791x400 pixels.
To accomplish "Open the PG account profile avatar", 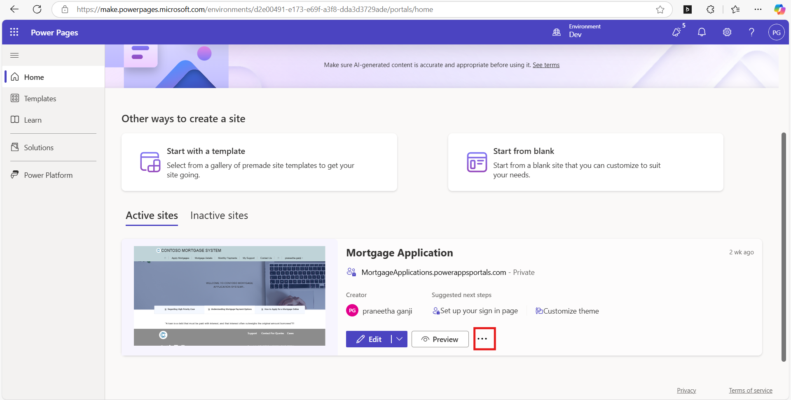I will [776, 33].
